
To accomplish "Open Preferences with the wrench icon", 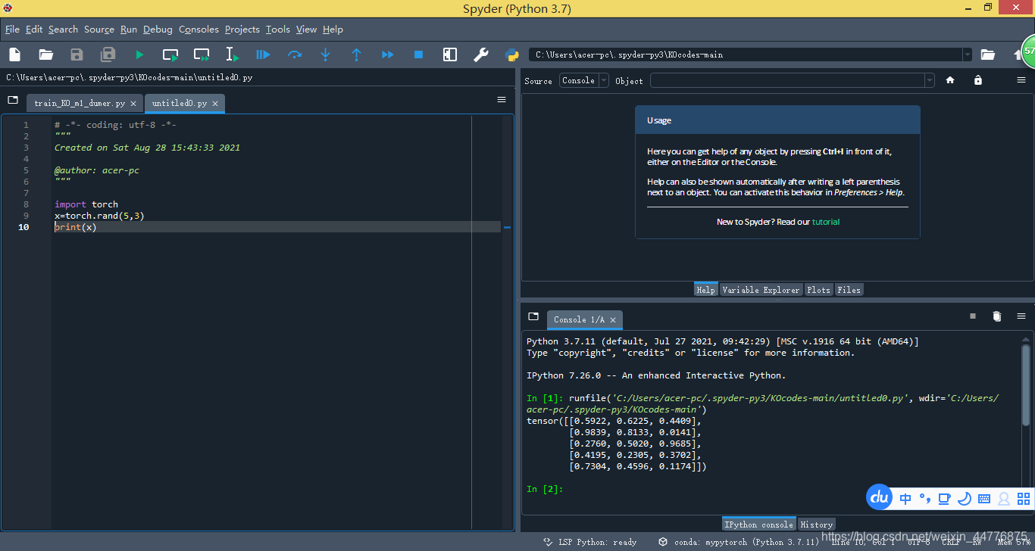I will tap(480, 54).
